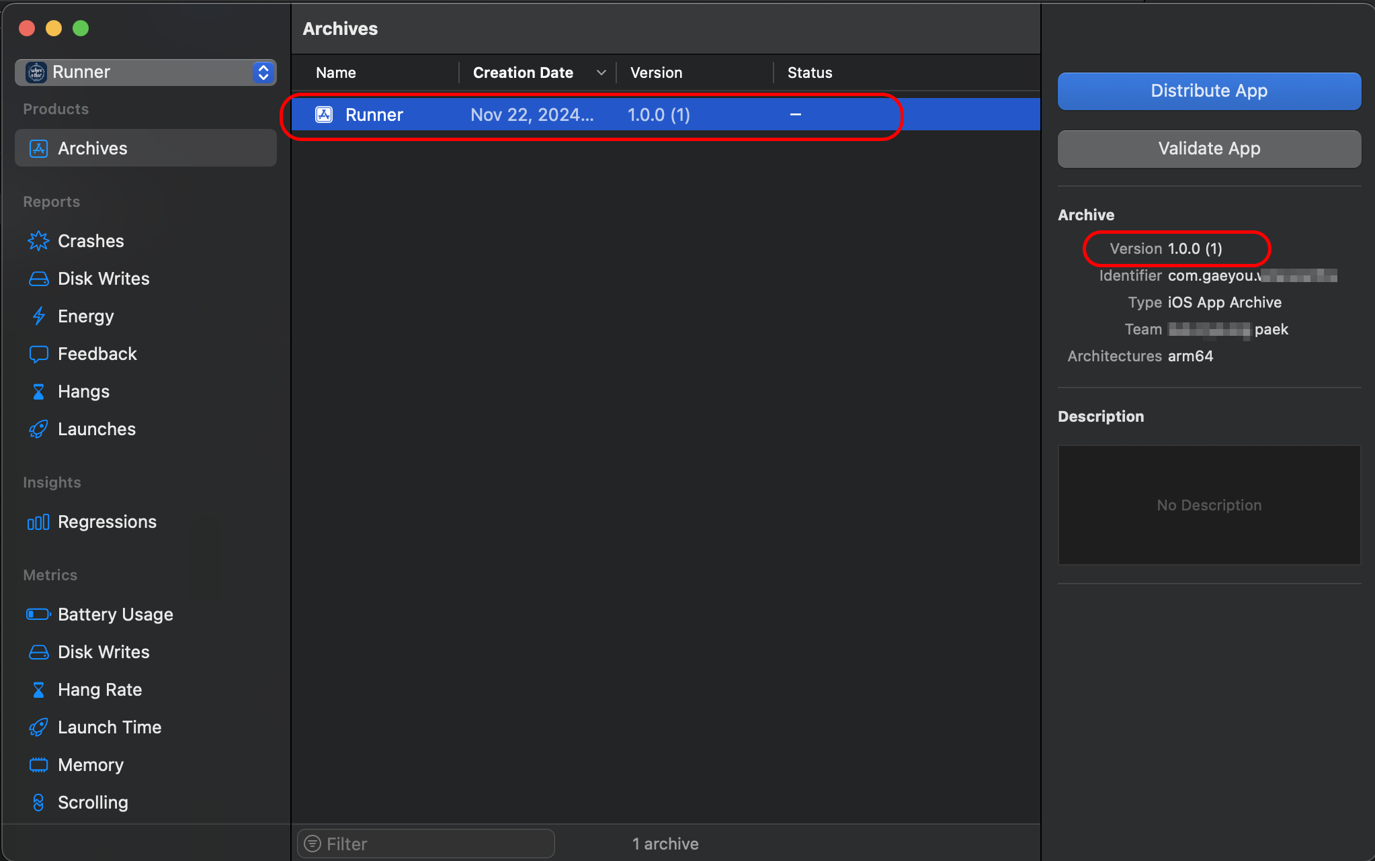Click the Scrolling icon under Metrics

pos(38,803)
